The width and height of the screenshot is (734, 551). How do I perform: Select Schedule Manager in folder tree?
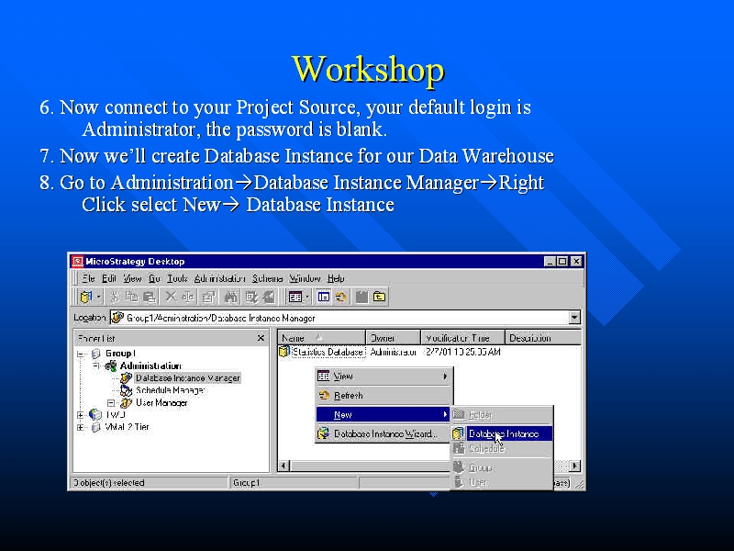click(169, 390)
